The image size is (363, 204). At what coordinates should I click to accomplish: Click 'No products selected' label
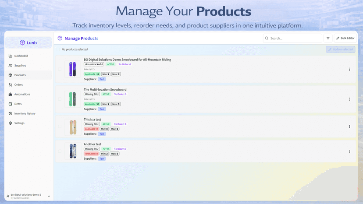tap(75, 49)
